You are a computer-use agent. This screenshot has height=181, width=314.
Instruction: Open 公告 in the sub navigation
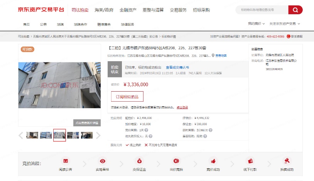pos(43,24)
